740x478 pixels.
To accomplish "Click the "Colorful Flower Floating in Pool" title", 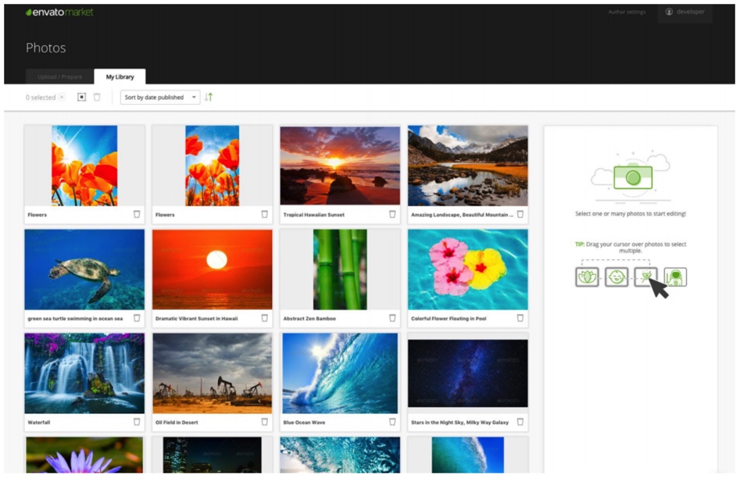I will pos(449,319).
